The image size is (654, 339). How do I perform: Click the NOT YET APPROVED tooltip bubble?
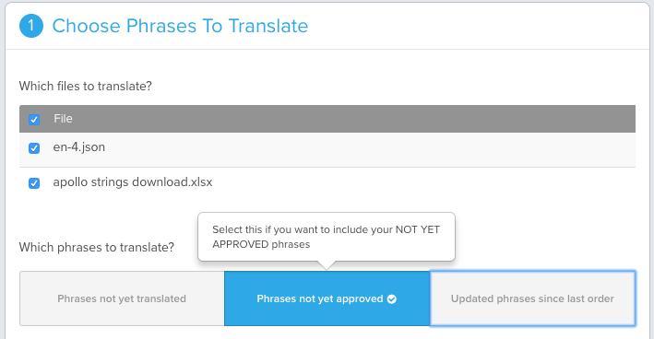tap(327, 237)
